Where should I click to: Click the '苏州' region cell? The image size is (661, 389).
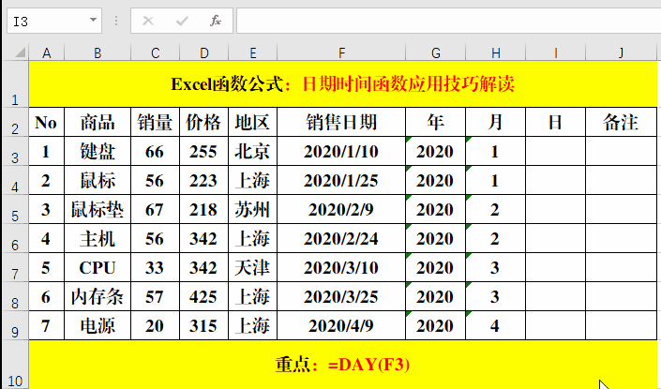tap(252, 209)
